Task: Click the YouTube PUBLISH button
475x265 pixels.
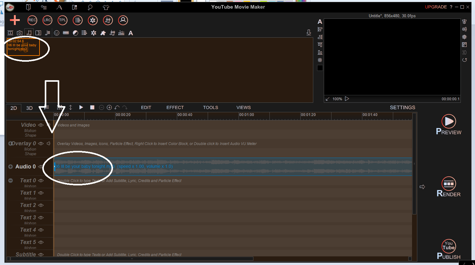Action: tap(449, 249)
